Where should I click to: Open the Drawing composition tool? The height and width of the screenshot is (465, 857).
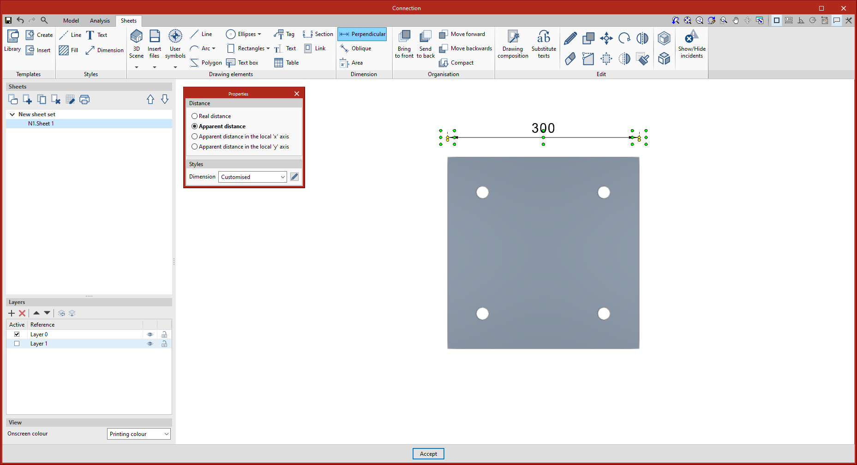[x=513, y=37]
